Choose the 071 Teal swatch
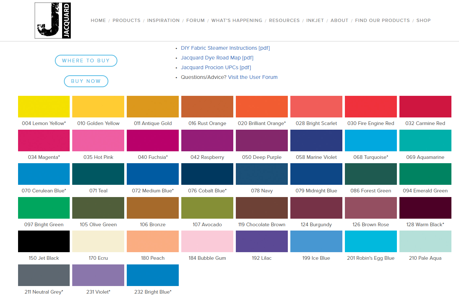 [x=98, y=174]
